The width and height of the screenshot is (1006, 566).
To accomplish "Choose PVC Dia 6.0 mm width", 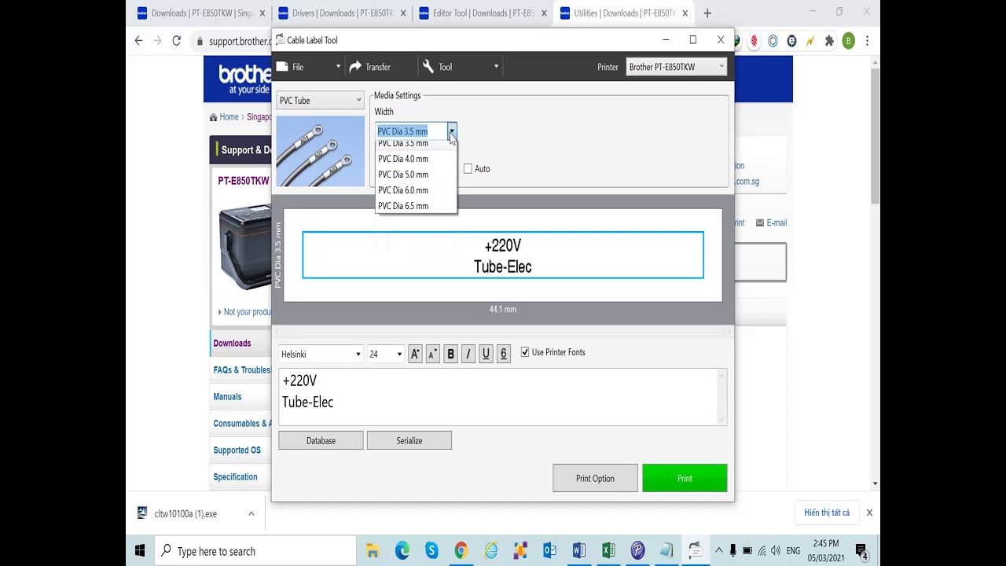I will 415,190.
